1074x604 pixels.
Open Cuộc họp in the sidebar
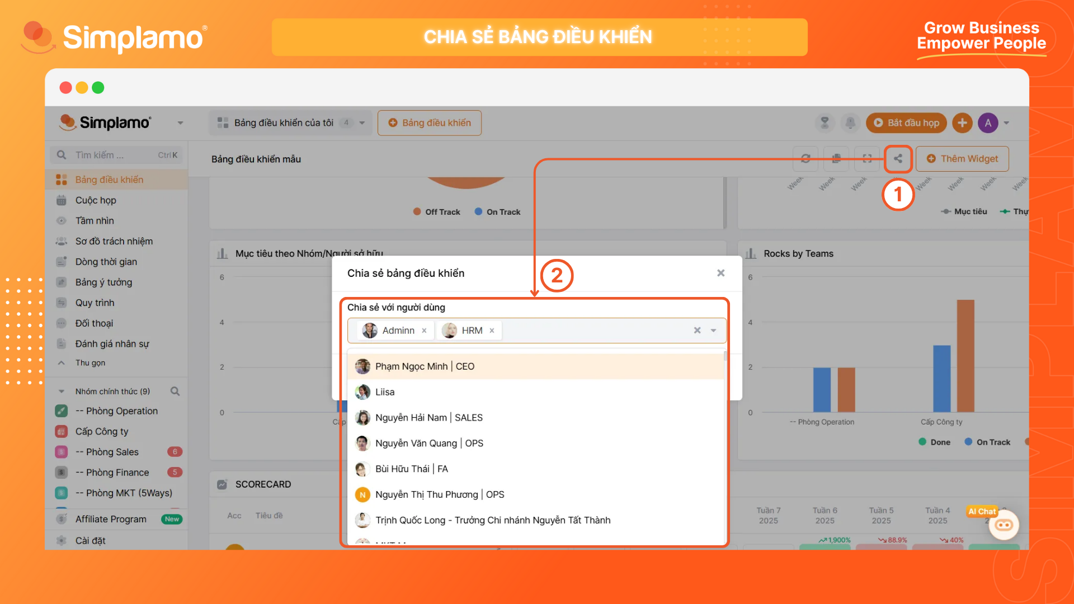(96, 200)
